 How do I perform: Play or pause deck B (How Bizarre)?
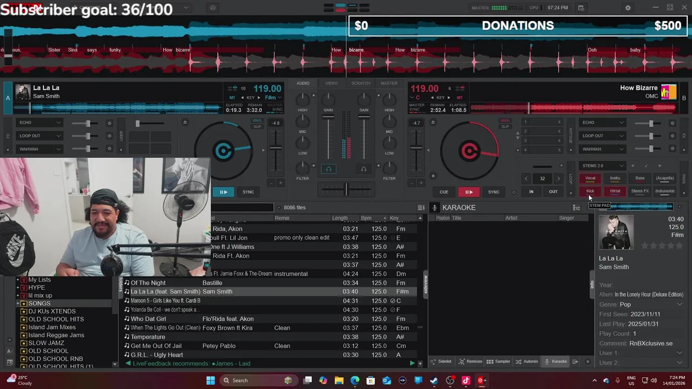pyautogui.click(x=469, y=192)
